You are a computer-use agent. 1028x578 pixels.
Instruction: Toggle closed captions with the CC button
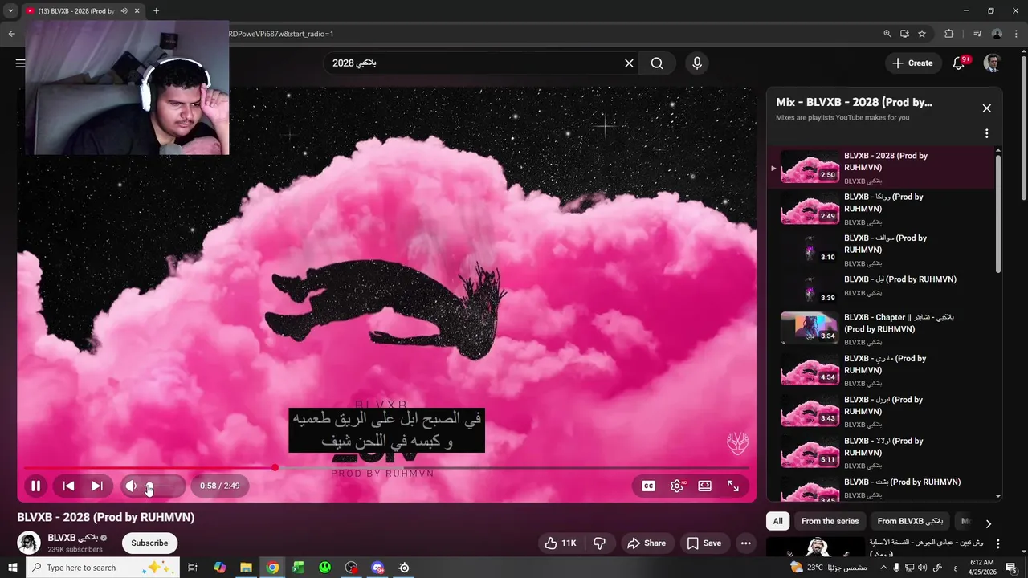(x=648, y=486)
